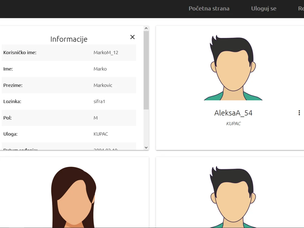Click the Uloga value KUPAC in info panel
This screenshot has height=228, width=304.
pos(101,134)
